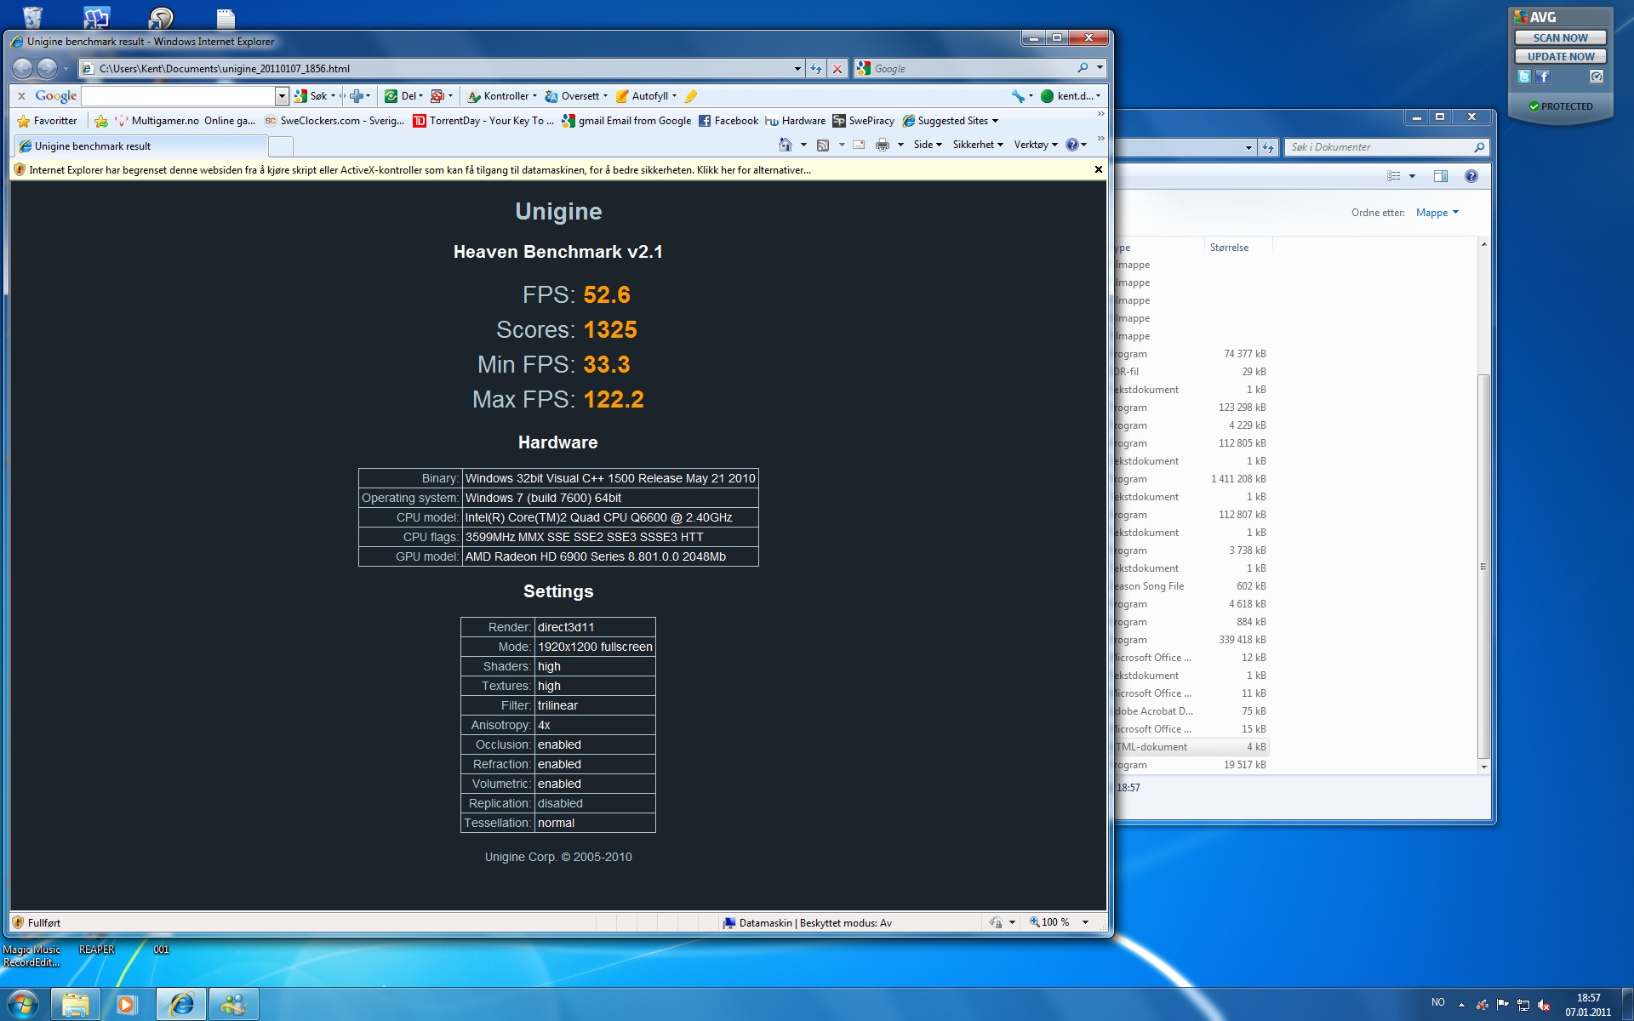Stop loading with the red X button

click(837, 68)
